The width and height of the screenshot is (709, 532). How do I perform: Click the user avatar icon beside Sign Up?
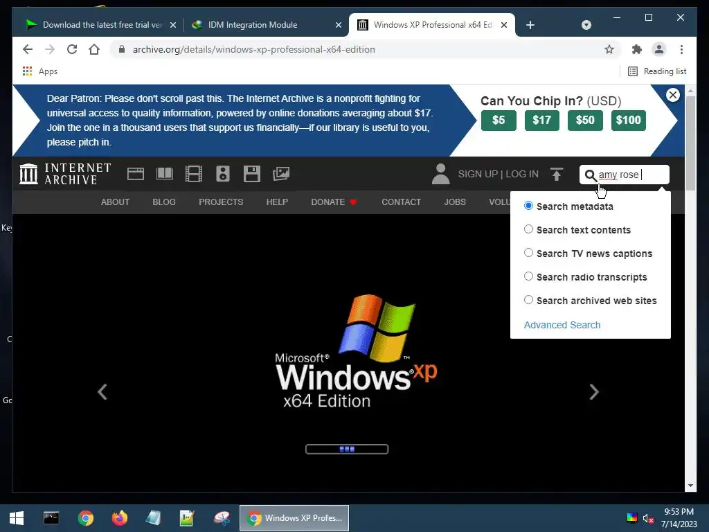click(x=440, y=174)
